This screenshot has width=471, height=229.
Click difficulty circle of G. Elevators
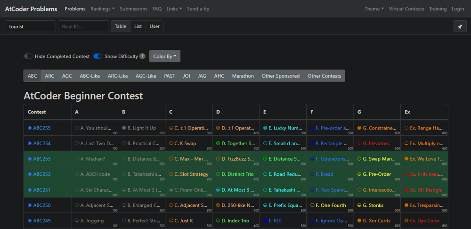click(359, 143)
